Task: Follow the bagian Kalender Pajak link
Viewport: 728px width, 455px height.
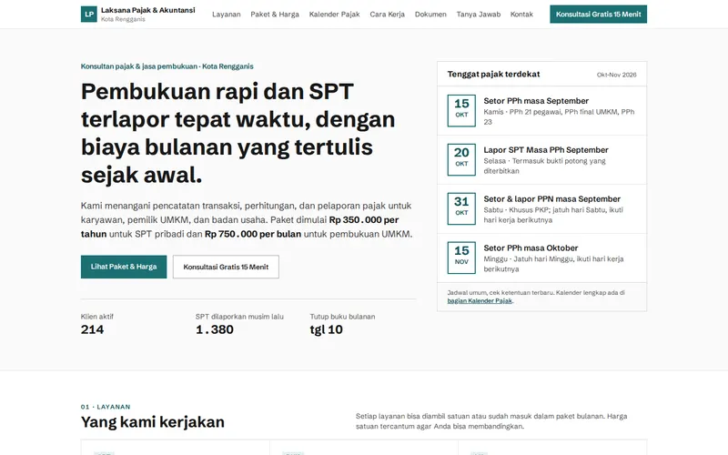Action: tap(480, 301)
